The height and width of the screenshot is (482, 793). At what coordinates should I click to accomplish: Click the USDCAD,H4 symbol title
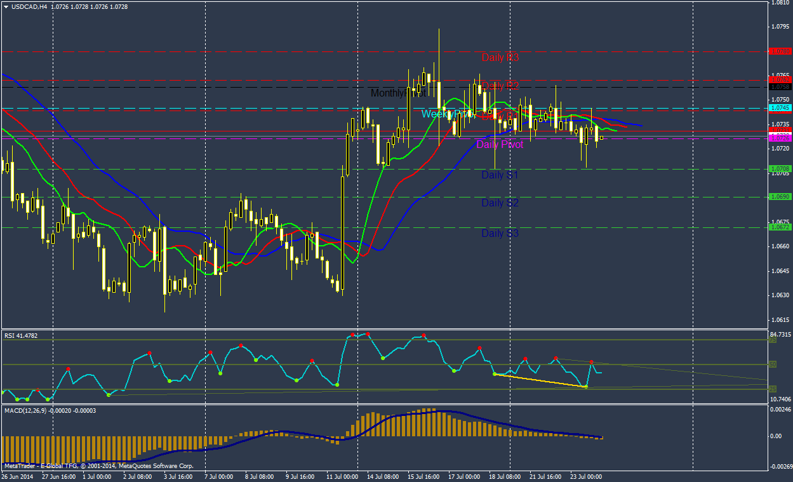pos(29,7)
